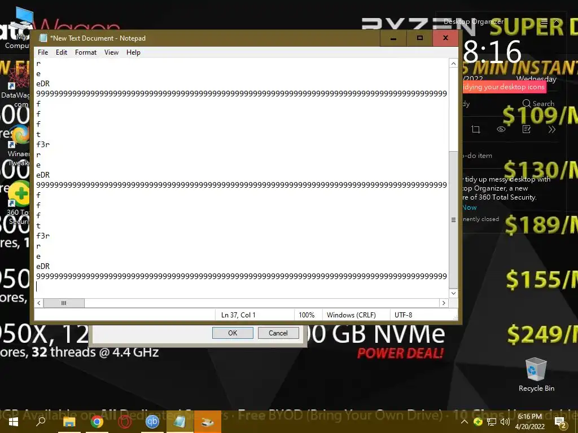This screenshot has width=578, height=433.
Task: Select the 360 Total Security desktop shortcut
Action: 19,202
